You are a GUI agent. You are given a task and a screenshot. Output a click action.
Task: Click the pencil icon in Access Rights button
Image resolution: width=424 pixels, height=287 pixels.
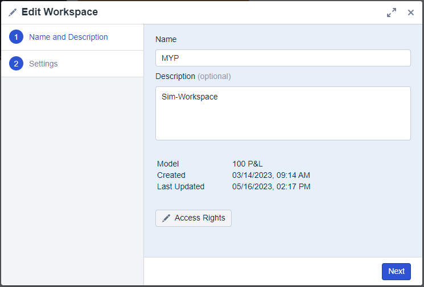(166, 218)
